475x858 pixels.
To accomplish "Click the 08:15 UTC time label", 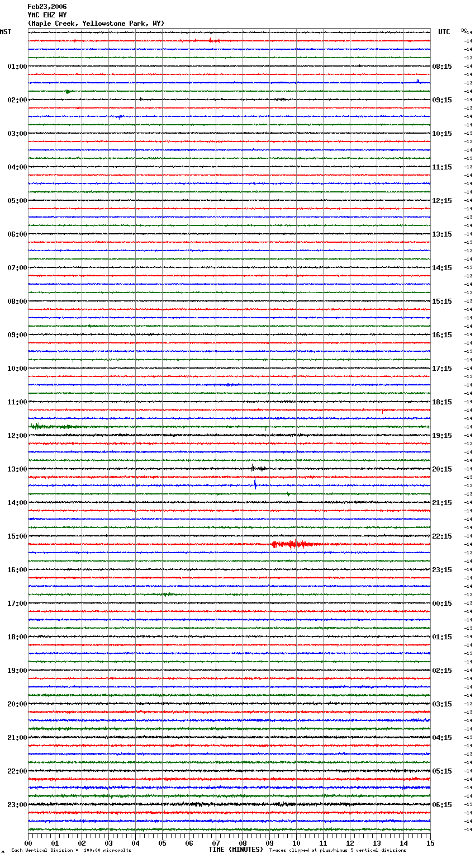I will 442,67.
